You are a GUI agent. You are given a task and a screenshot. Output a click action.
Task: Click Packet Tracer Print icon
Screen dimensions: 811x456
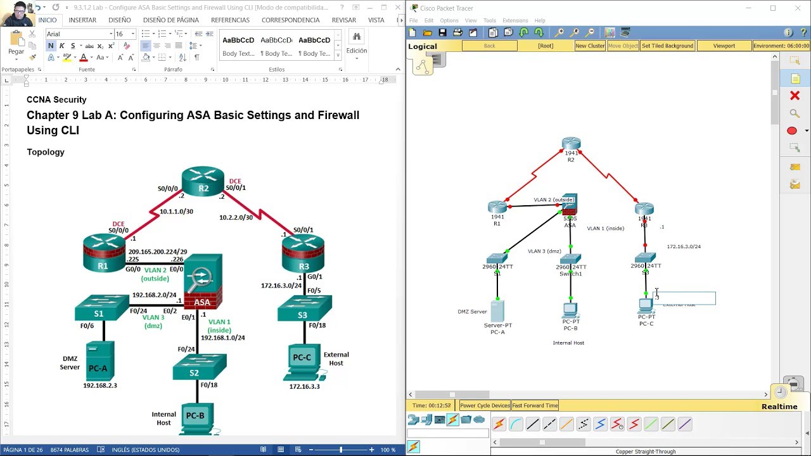point(457,33)
